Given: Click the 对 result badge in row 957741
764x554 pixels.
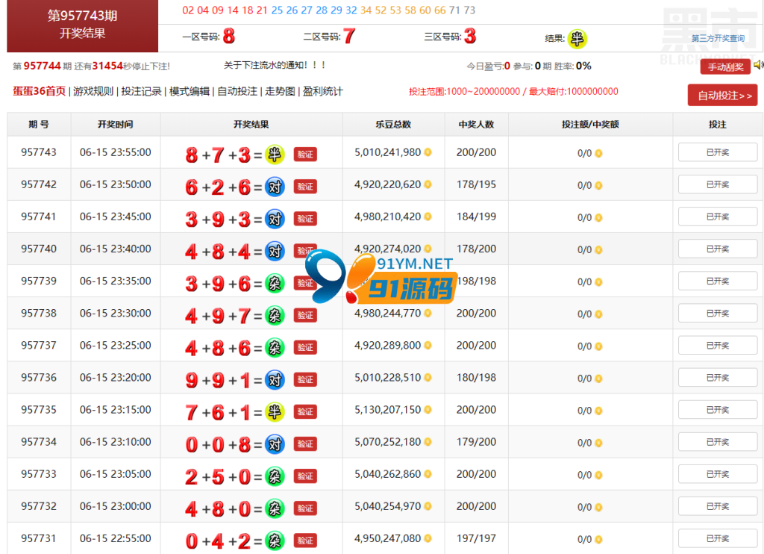Looking at the screenshot, I should coord(275,219).
